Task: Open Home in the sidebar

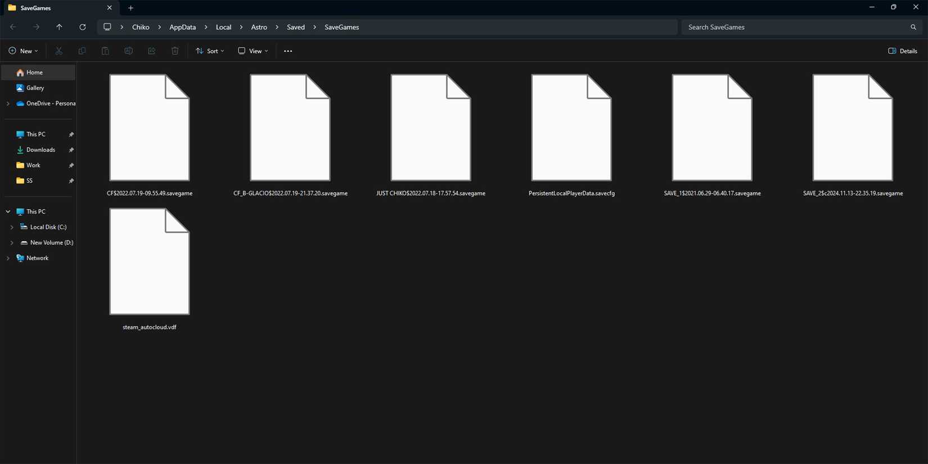Action: click(38, 73)
